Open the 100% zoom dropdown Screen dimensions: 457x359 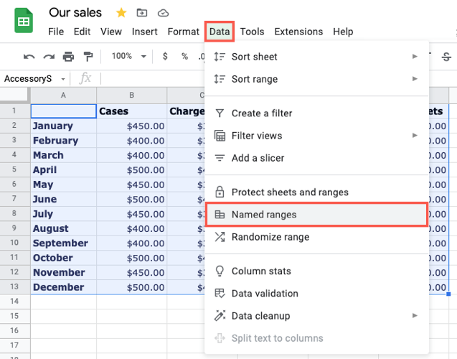tap(129, 56)
